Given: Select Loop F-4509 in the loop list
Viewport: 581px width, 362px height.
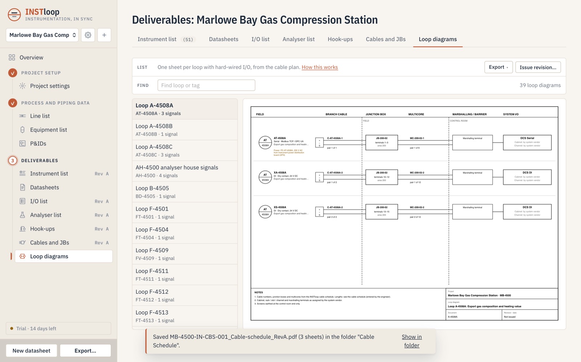Looking at the screenshot, I should pyautogui.click(x=185, y=254).
